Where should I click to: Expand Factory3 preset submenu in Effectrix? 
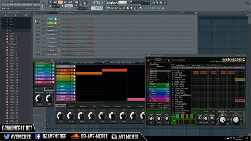coord(159,73)
